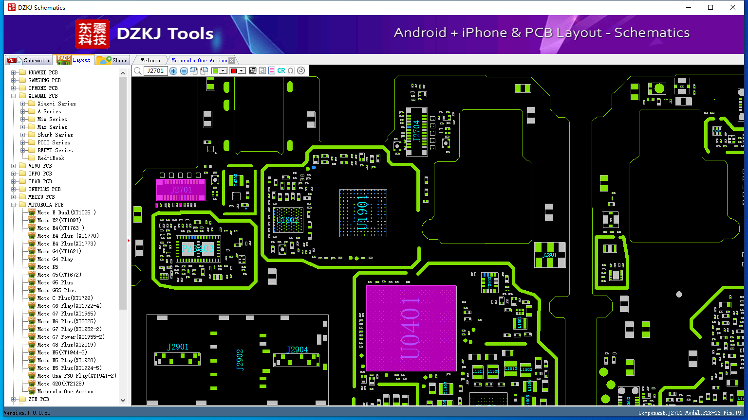The image size is (748, 420).
Task: Click the rotate clockwise pages icon
Action: 194,71
